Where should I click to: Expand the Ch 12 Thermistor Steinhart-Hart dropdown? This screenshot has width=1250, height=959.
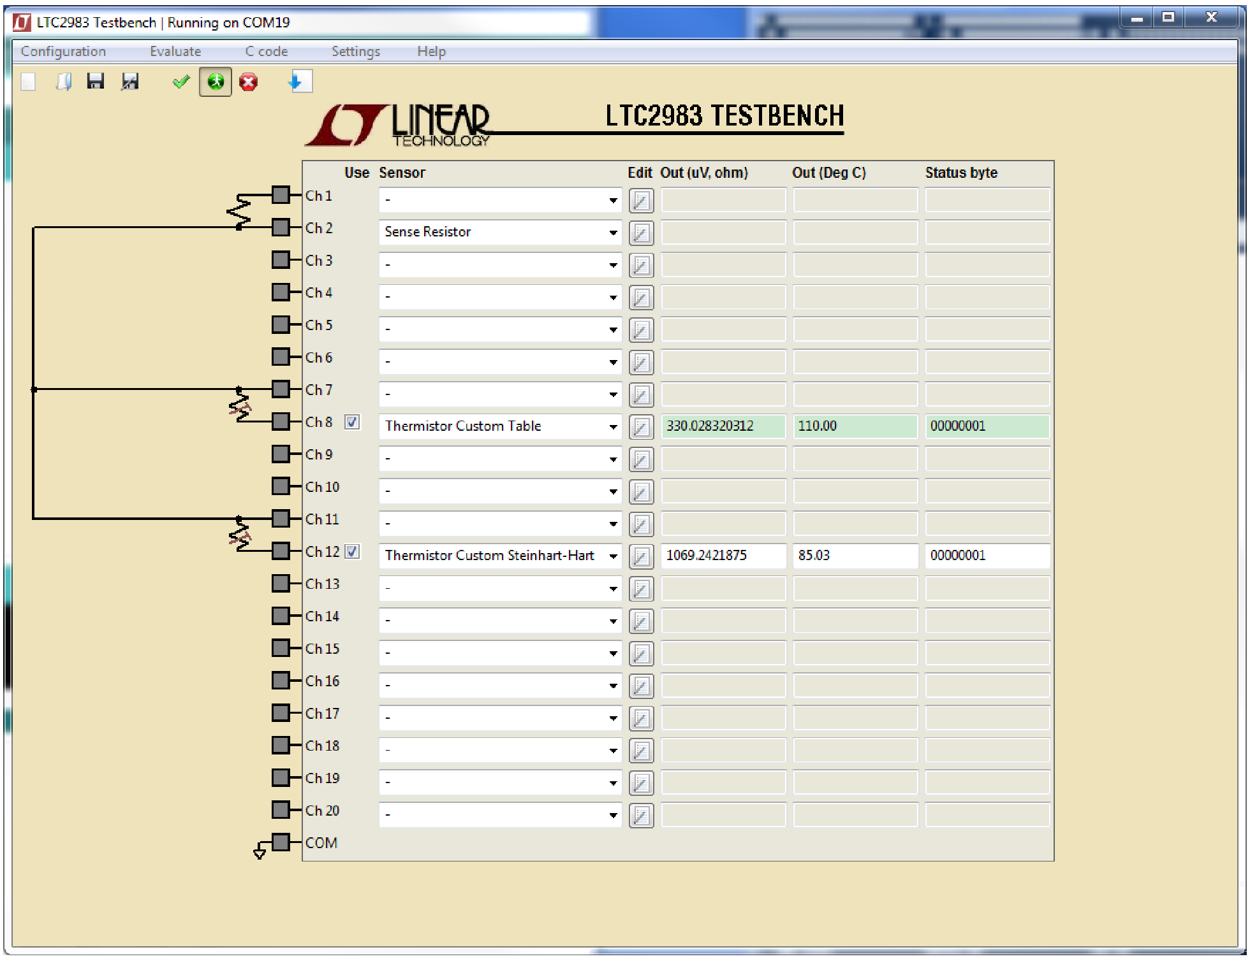pyautogui.click(x=612, y=556)
